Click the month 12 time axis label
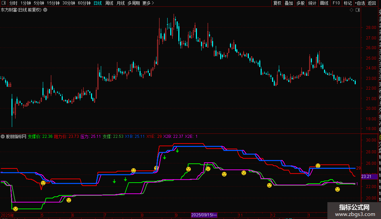Viewport: 381px width, 219px height. pos(273,215)
